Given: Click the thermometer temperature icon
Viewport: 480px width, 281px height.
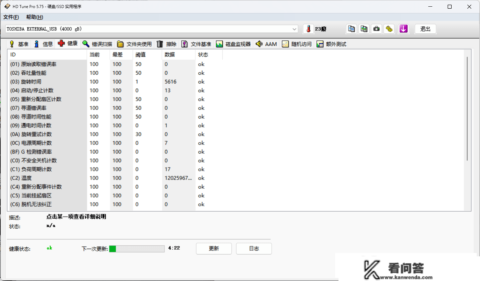Looking at the screenshot, I should point(308,29).
